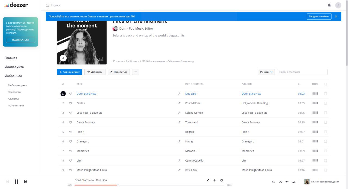Pause the current track
Screen dimensions: 348x189
pos(16,182)
